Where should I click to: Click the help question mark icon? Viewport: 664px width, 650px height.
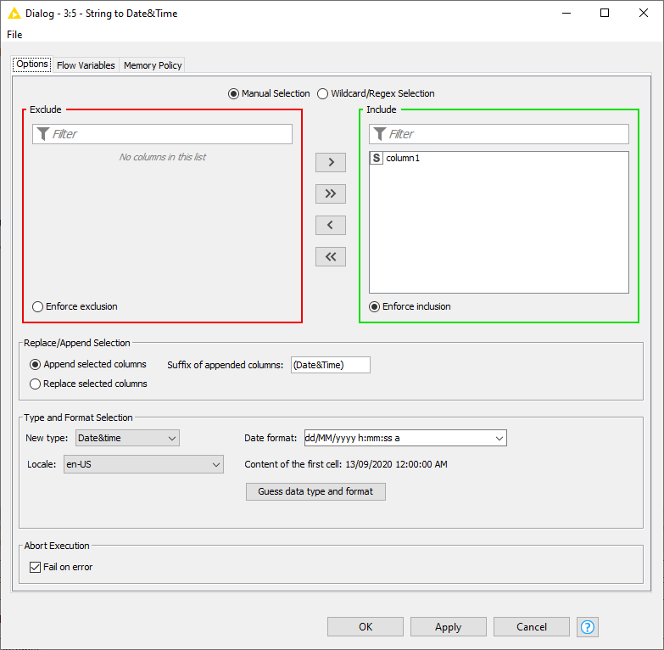pyautogui.click(x=588, y=627)
